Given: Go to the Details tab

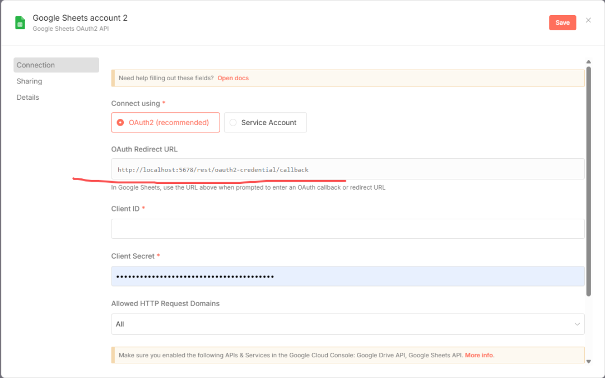Looking at the screenshot, I should (28, 98).
